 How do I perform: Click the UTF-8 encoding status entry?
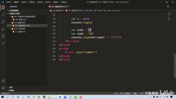[x=142, y=93]
